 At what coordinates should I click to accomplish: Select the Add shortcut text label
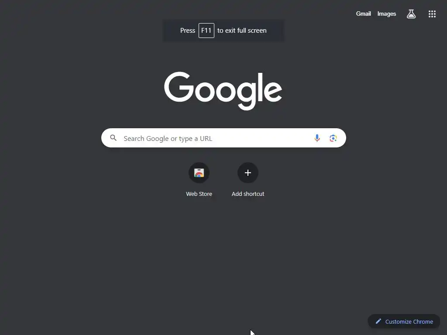point(248,194)
